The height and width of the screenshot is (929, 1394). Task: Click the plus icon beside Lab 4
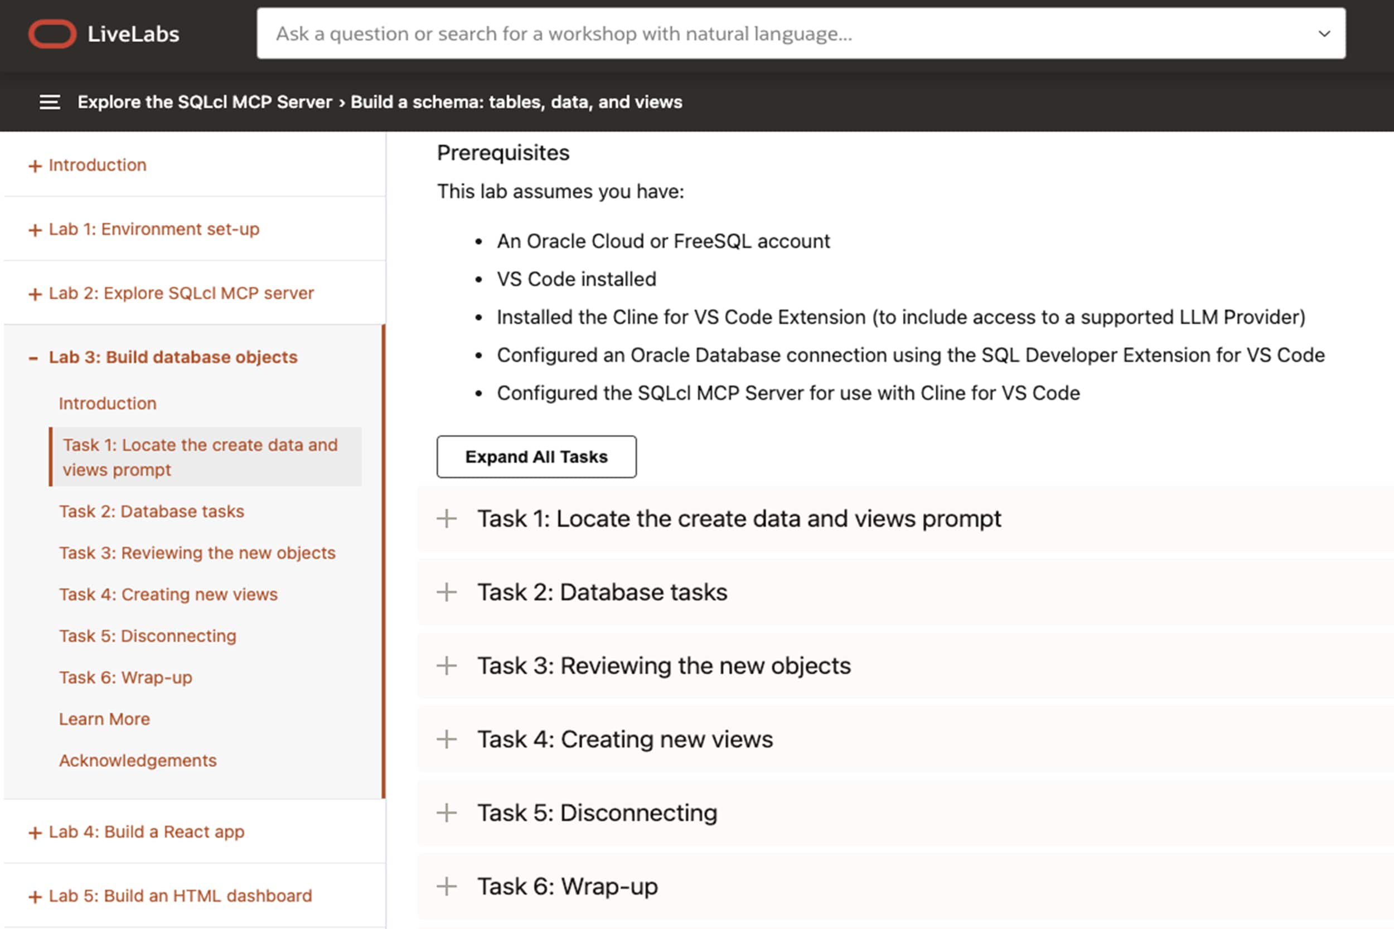pos(35,833)
